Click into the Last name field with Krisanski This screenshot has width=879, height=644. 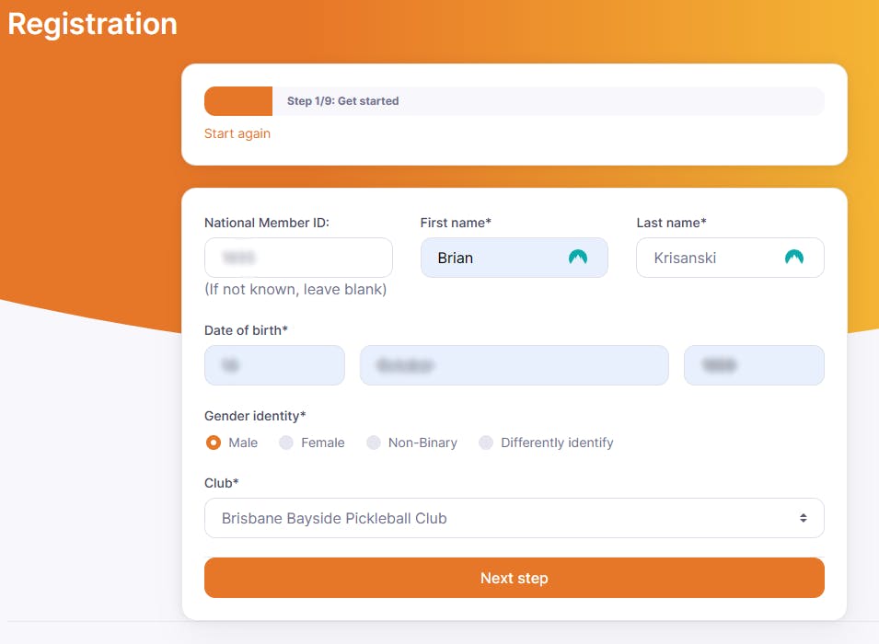click(709, 258)
